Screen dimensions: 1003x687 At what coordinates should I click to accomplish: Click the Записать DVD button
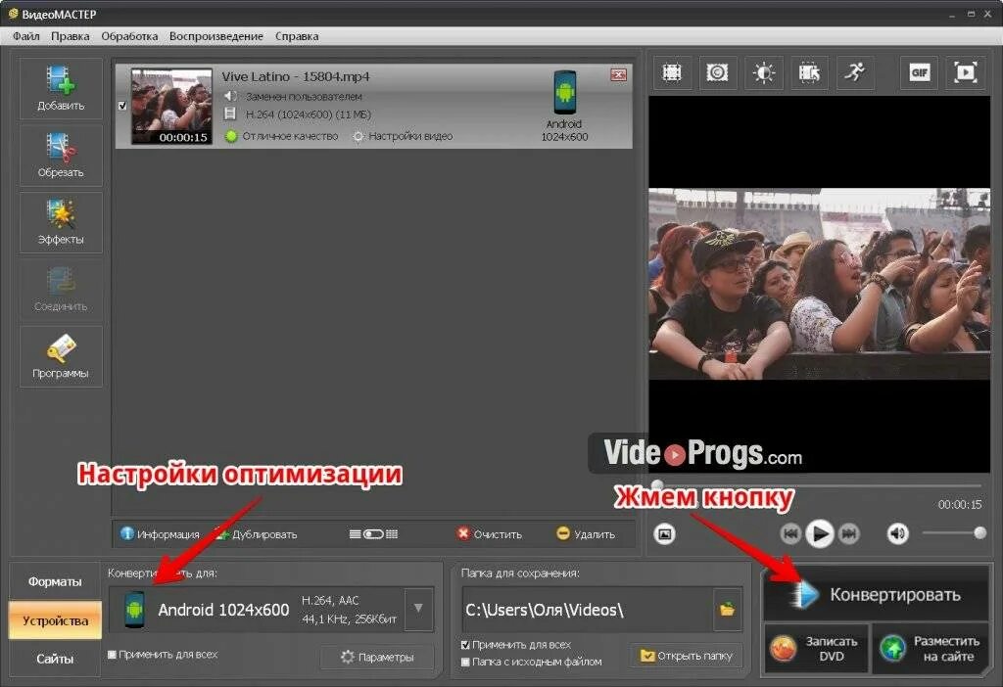pyautogui.click(x=817, y=648)
